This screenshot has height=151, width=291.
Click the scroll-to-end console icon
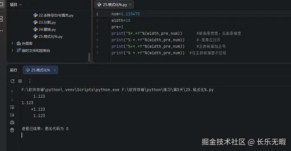pos(12,115)
